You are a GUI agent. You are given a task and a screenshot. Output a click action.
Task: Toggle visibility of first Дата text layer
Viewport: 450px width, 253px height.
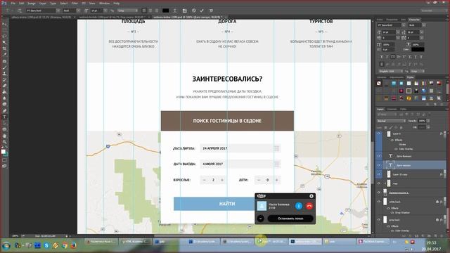[x=378, y=156]
